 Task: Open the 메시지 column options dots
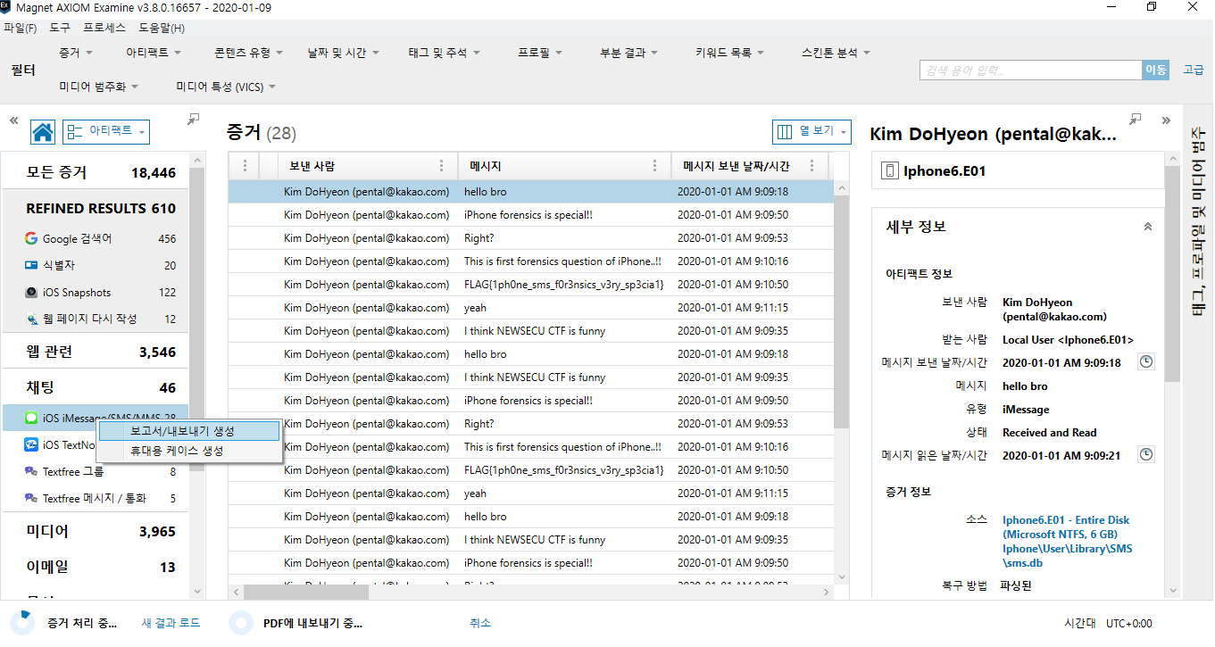coord(654,166)
